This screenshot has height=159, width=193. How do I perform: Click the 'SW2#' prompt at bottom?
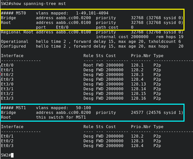(x=6, y=155)
